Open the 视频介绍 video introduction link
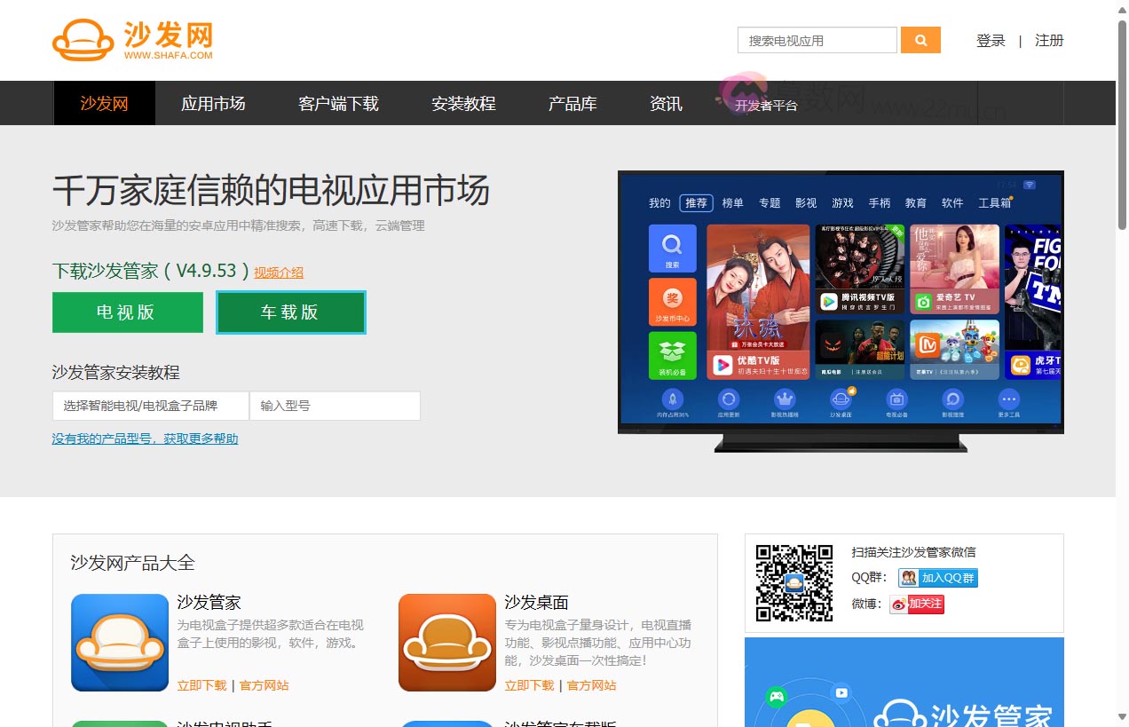 point(279,272)
